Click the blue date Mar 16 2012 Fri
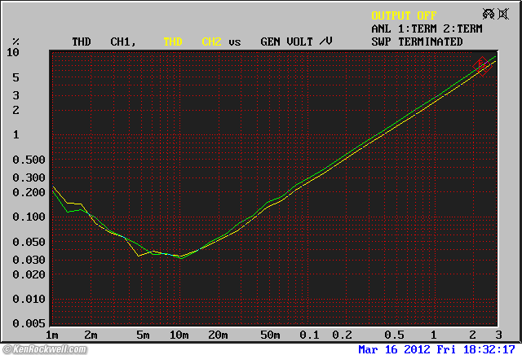The height and width of the screenshot is (355, 522). (407, 349)
